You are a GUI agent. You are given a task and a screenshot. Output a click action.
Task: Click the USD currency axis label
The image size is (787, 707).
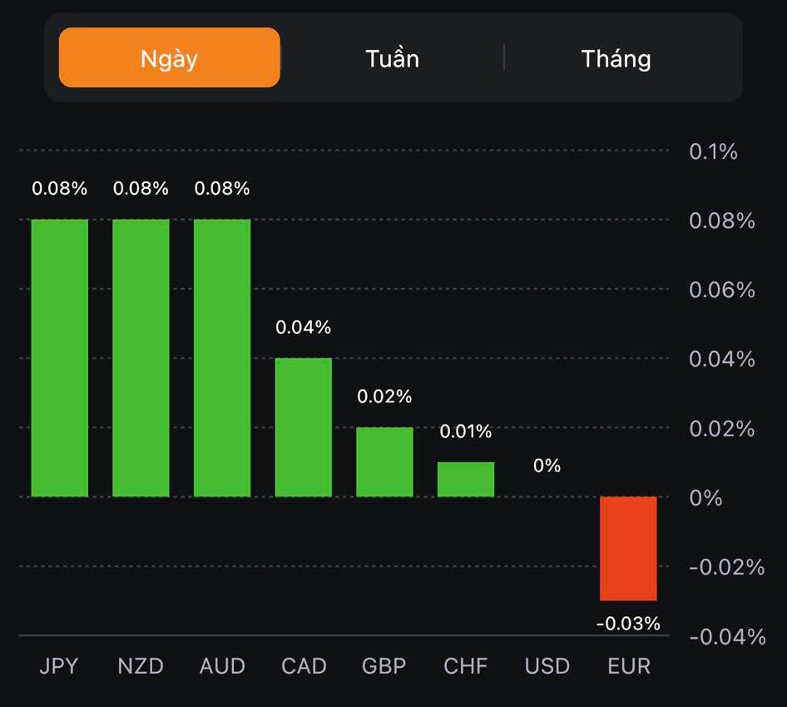[547, 666]
